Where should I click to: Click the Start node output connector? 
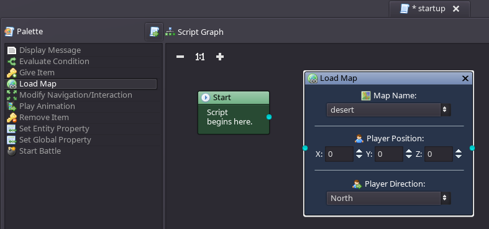coord(269,117)
